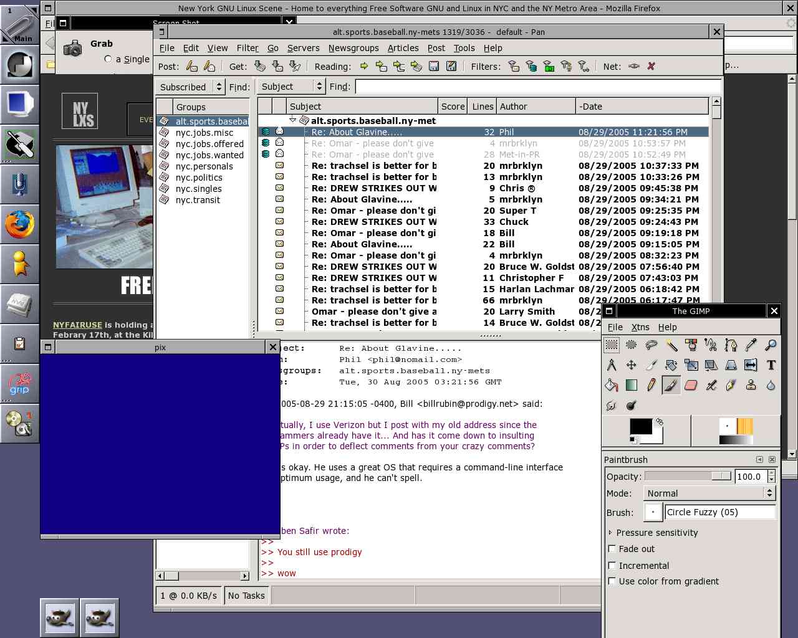Sort articles by the Score column header
Screen dimensions: 798x638
coord(453,107)
